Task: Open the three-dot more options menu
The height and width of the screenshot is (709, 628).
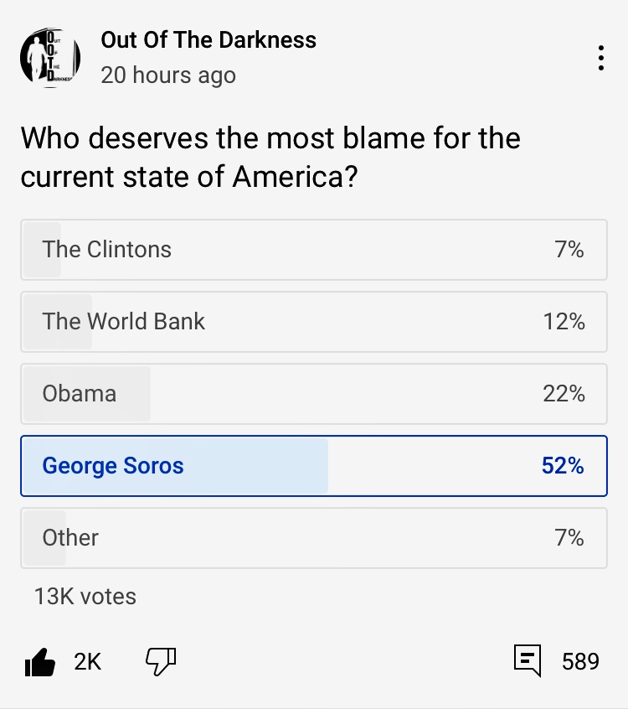Action: tap(600, 58)
